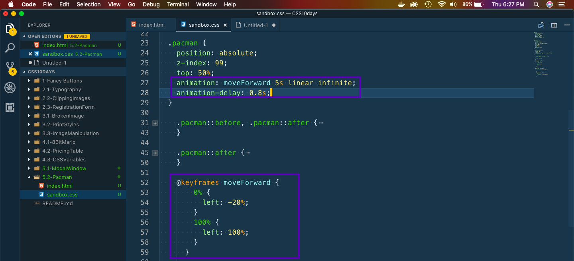Place cursor on line 27 animation property
Image resolution: width=574 pixels, height=261 pixels.
[265, 83]
